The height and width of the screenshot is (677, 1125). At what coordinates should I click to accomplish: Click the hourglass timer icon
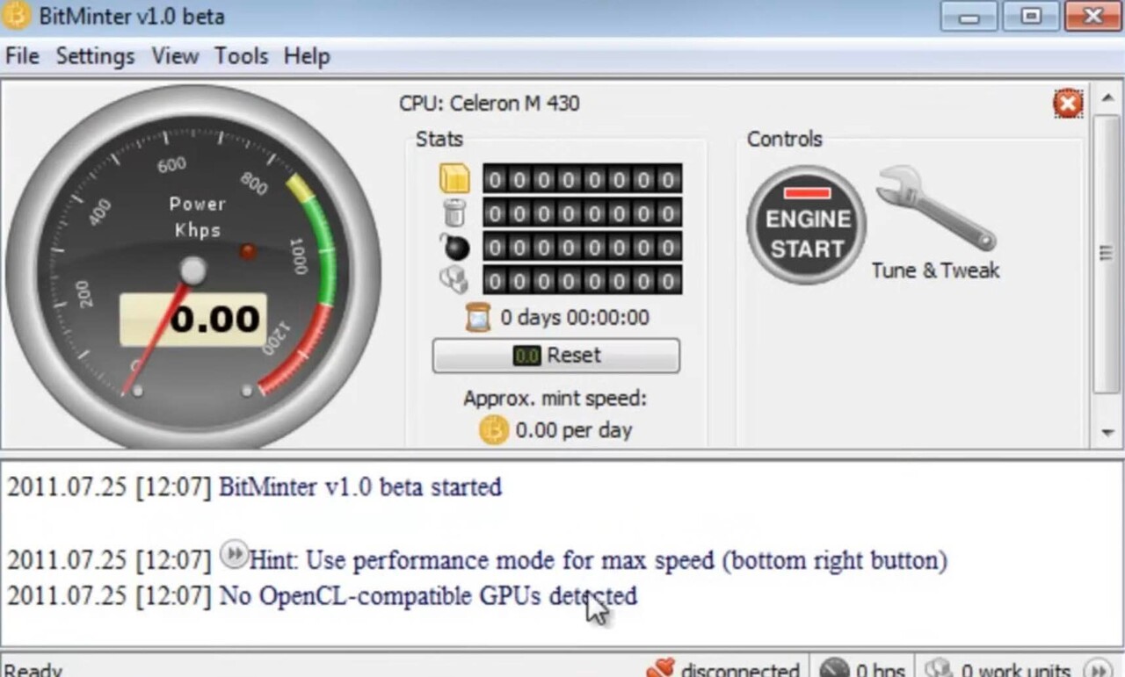[477, 317]
